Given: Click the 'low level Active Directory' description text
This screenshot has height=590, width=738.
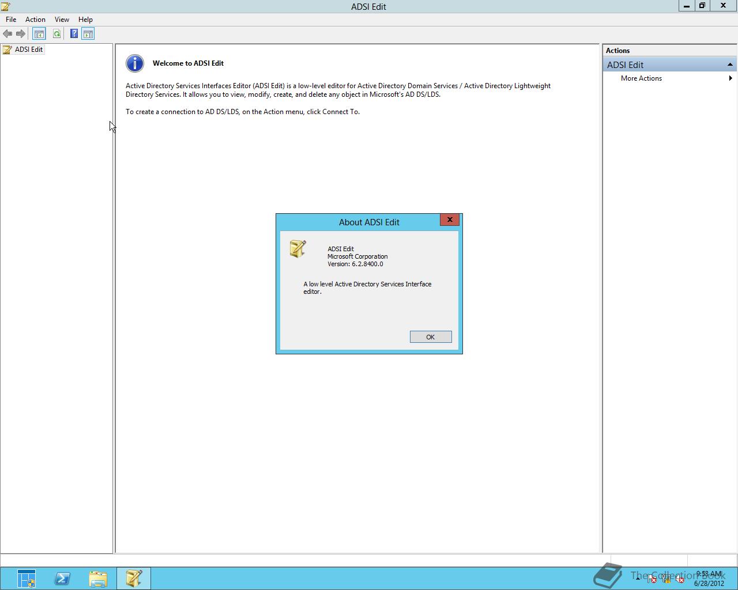Looking at the screenshot, I should [x=367, y=288].
